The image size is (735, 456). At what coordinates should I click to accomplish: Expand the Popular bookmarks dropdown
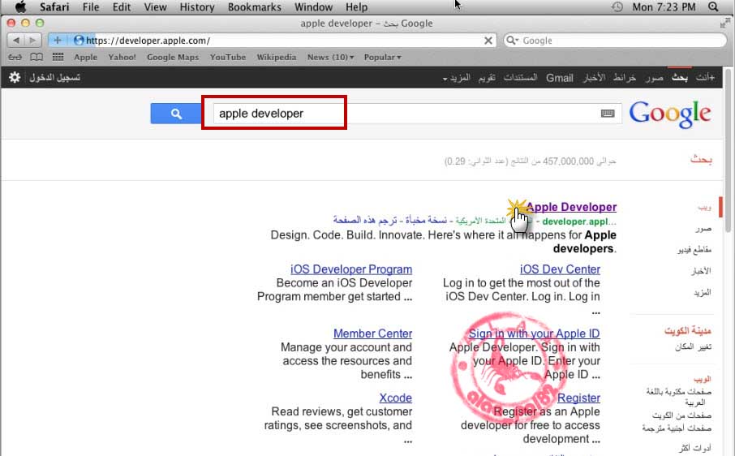point(382,57)
